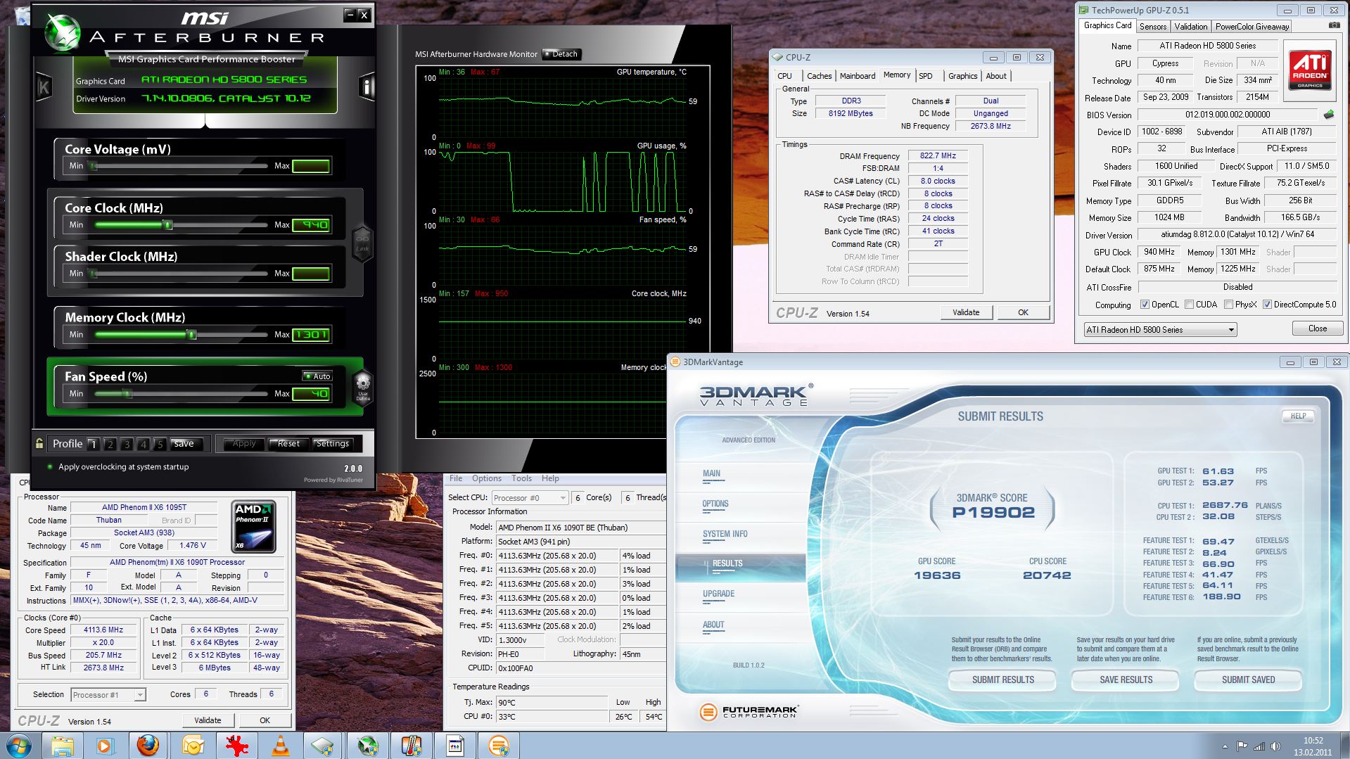Switch to MSI Afterburner taskbar icon
Viewport: 1350px width, 759px height.
(368, 746)
